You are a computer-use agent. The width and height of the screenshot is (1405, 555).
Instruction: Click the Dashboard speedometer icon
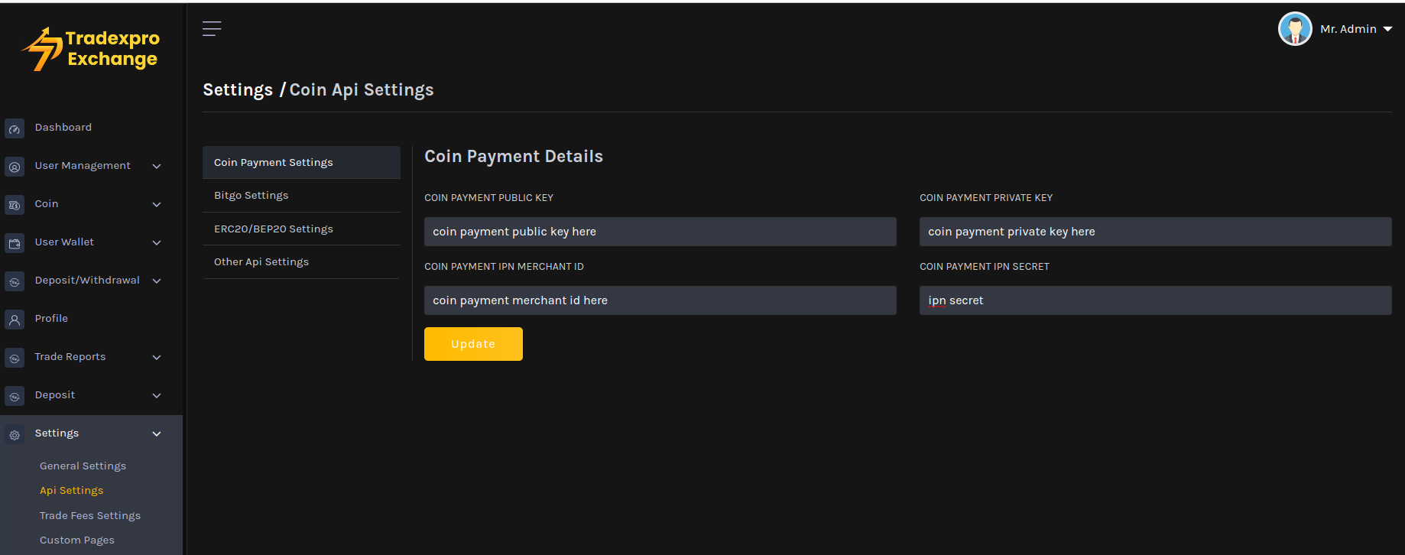15,128
